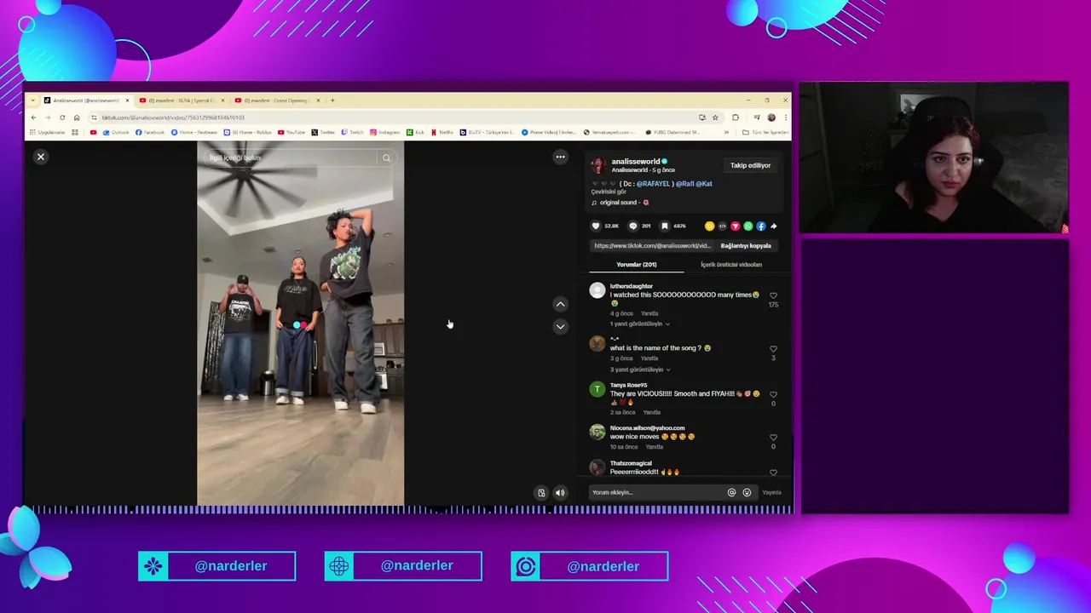Switch to the Yorumlar (201) tab
This screenshot has height=613, width=1091.
click(x=637, y=265)
